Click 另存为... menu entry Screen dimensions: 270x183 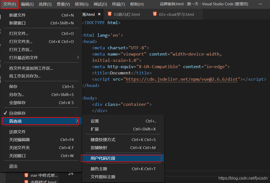coord(41,95)
